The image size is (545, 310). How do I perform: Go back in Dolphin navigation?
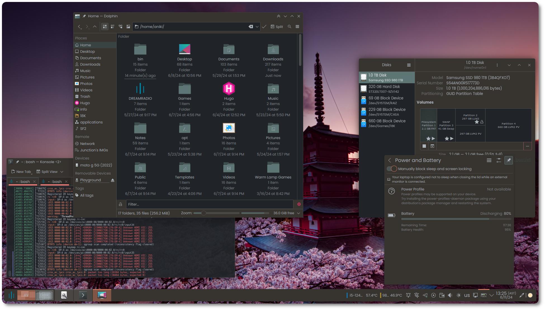[x=80, y=27]
